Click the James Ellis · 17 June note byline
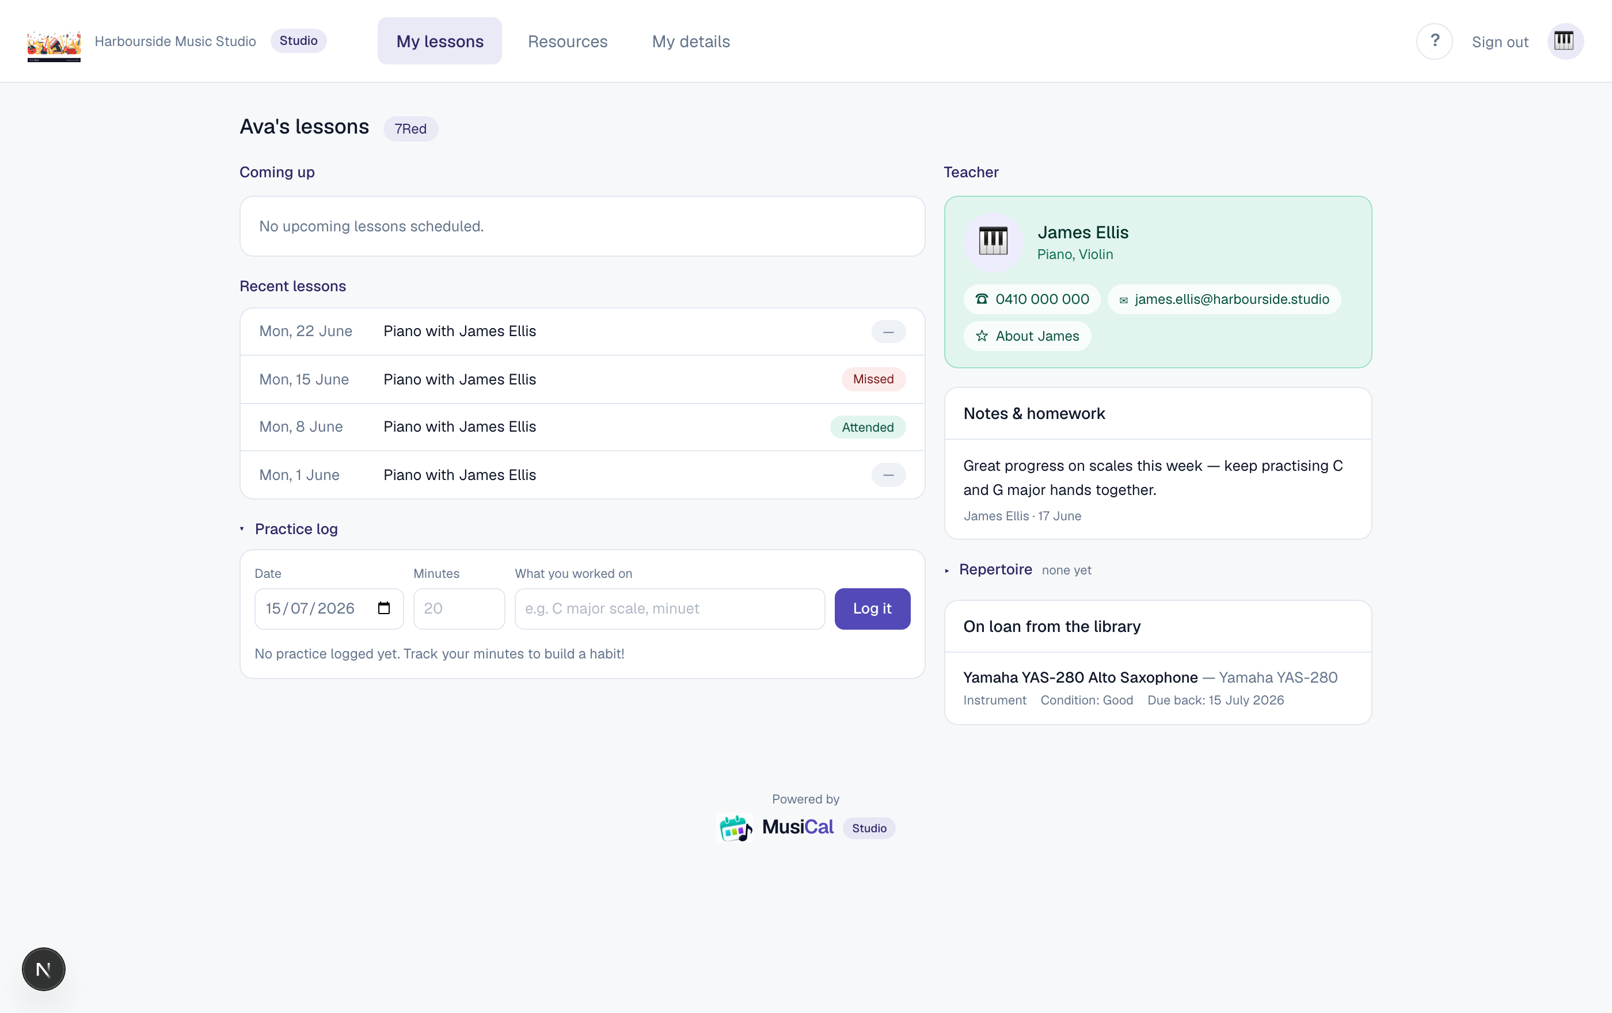The width and height of the screenshot is (1612, 1013). (x=1022, y=516)
